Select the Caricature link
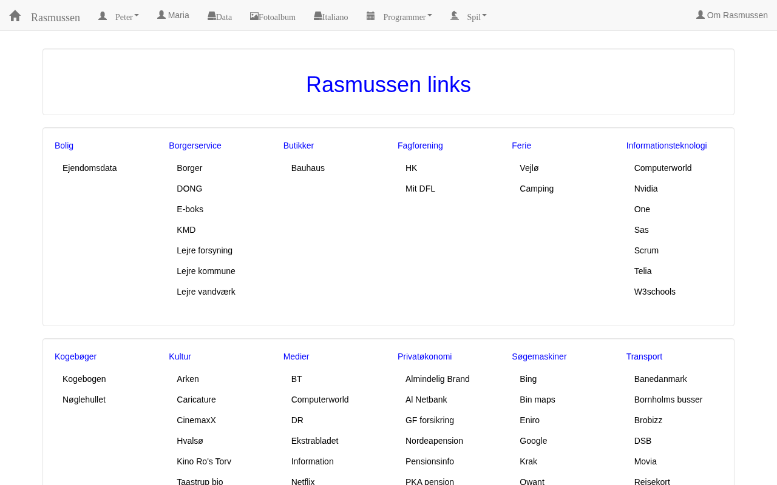This screenshot has width=777, height=485. [x=196, y=400]
